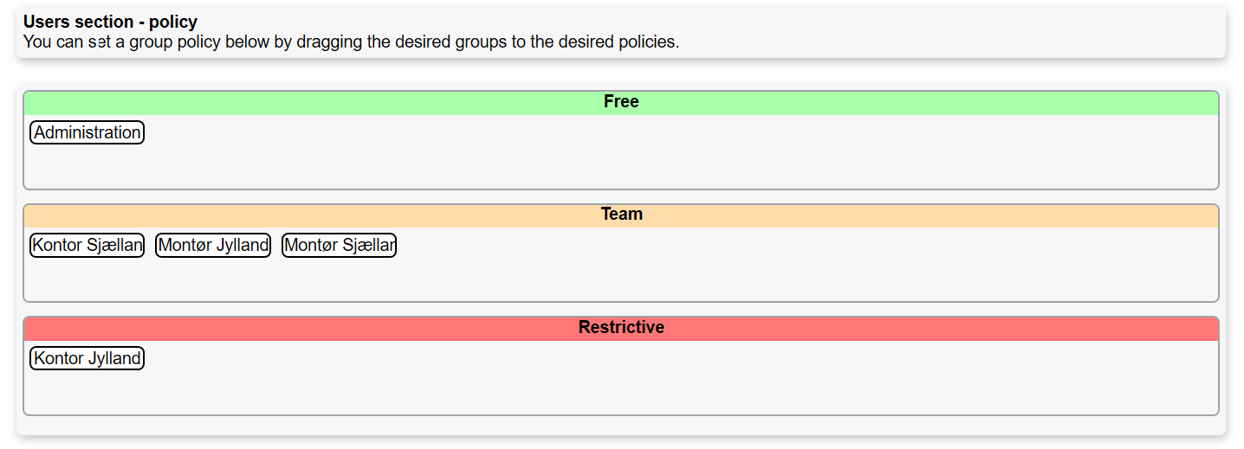The width and height of the screenshot is (1244, 449).
Task: Click the 'Users section - policy' heading
Action: pos(110,22)
